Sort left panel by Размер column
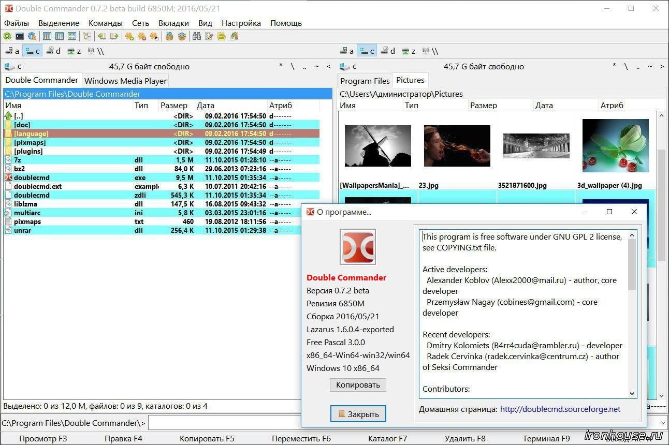 pyautogui.click(x=176, y=105)
